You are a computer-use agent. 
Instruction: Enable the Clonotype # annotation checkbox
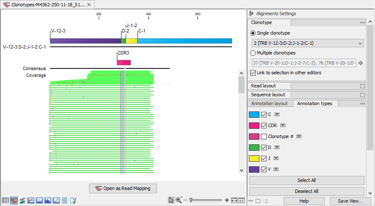coord(264,137)
